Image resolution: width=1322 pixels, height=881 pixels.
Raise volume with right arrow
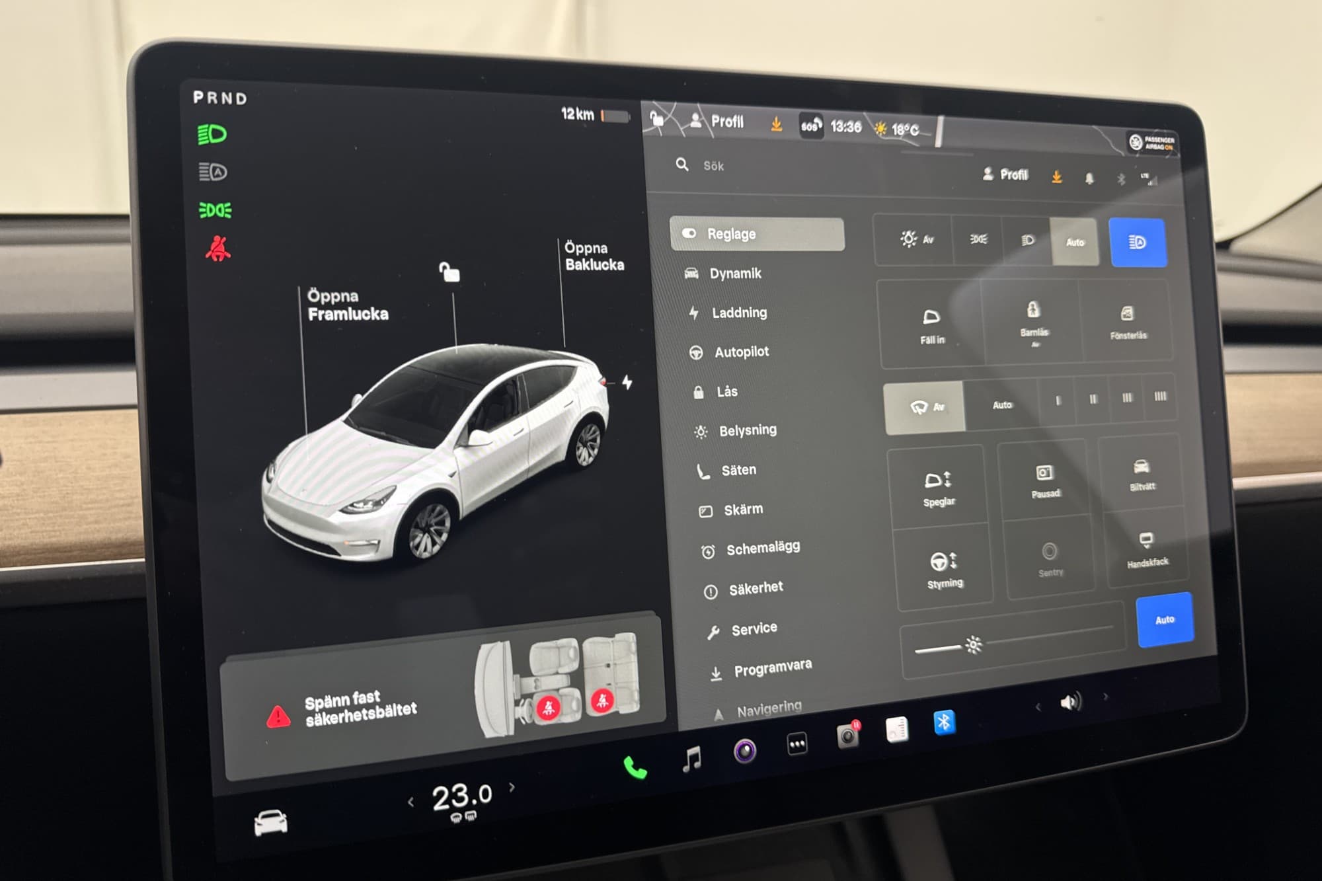1106,697
